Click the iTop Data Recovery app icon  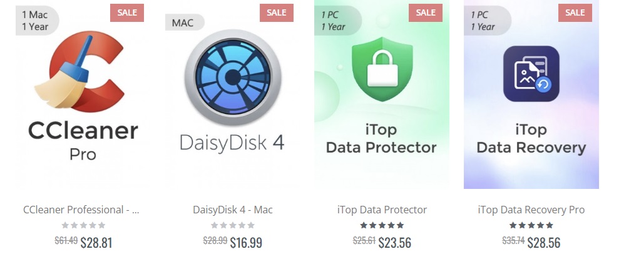(x=531, y=74)
